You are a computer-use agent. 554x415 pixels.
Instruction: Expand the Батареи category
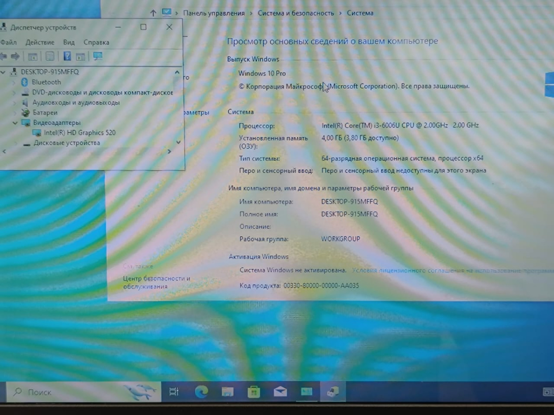coord(14,113)
